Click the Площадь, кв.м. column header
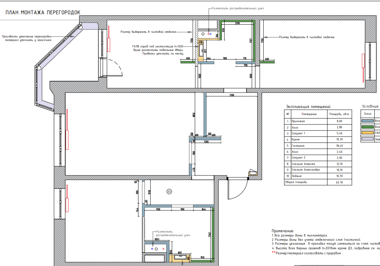Image resolution: width=380 pixels, height=266 pixels. pyautogui.click(x=340, y=114)
